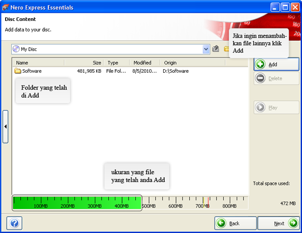
Task: Select the Software folder row
Action: [x=130, y=71]
